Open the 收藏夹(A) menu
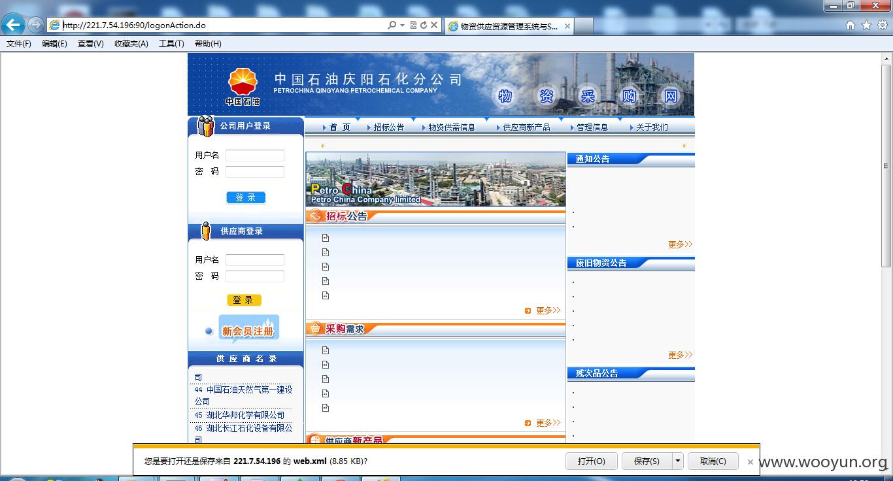 (x=131, y=44)
